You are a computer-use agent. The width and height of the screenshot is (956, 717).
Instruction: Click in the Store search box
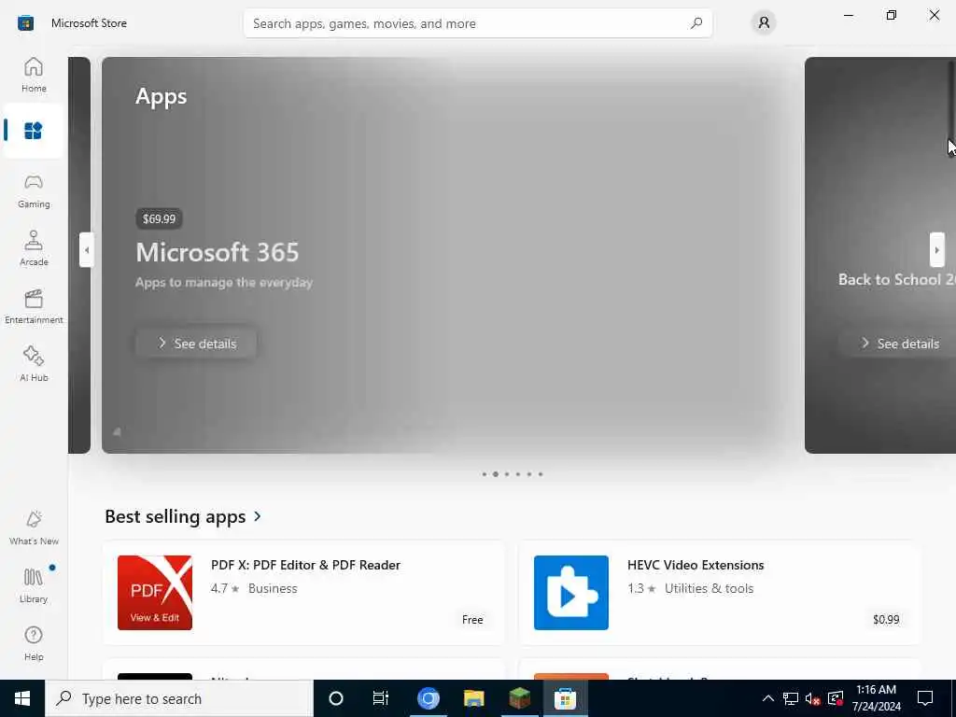coord(478,23)
